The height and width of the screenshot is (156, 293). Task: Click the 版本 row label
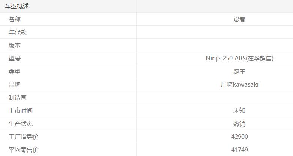15,46
